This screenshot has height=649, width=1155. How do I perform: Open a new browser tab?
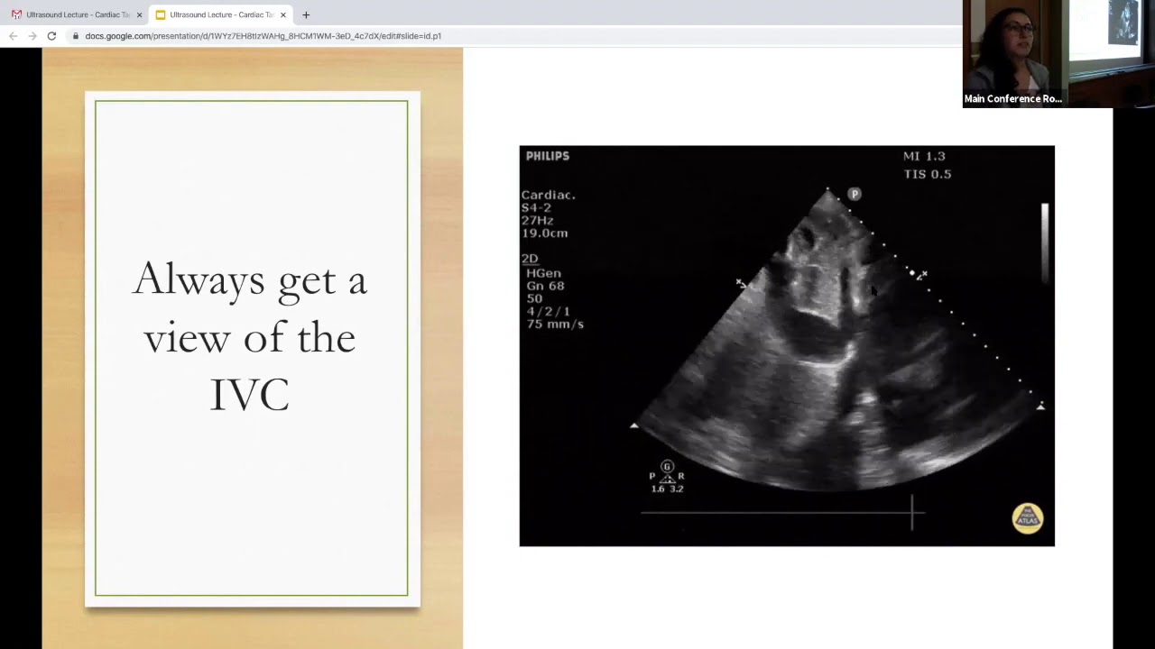306,15
